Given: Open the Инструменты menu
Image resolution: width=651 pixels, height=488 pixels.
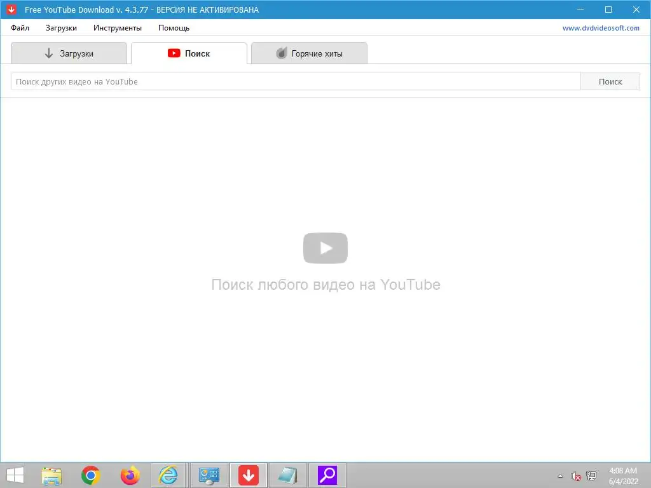Looking at the screenshot, I should [x=118, y=28].
